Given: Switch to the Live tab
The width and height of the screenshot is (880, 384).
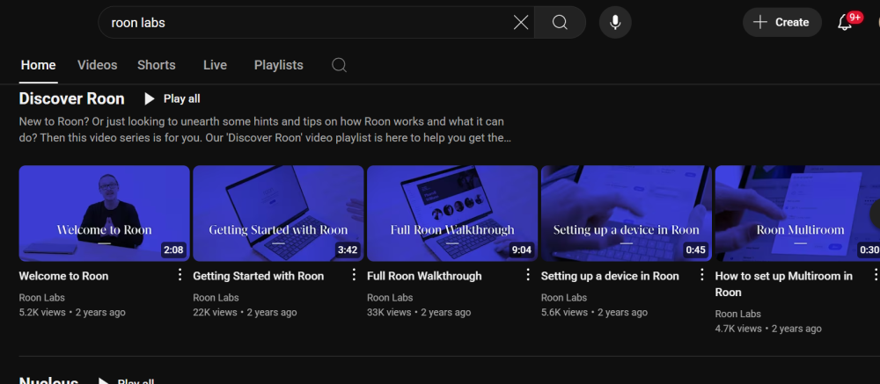Looking at the screenshot, I should point(215,65).
